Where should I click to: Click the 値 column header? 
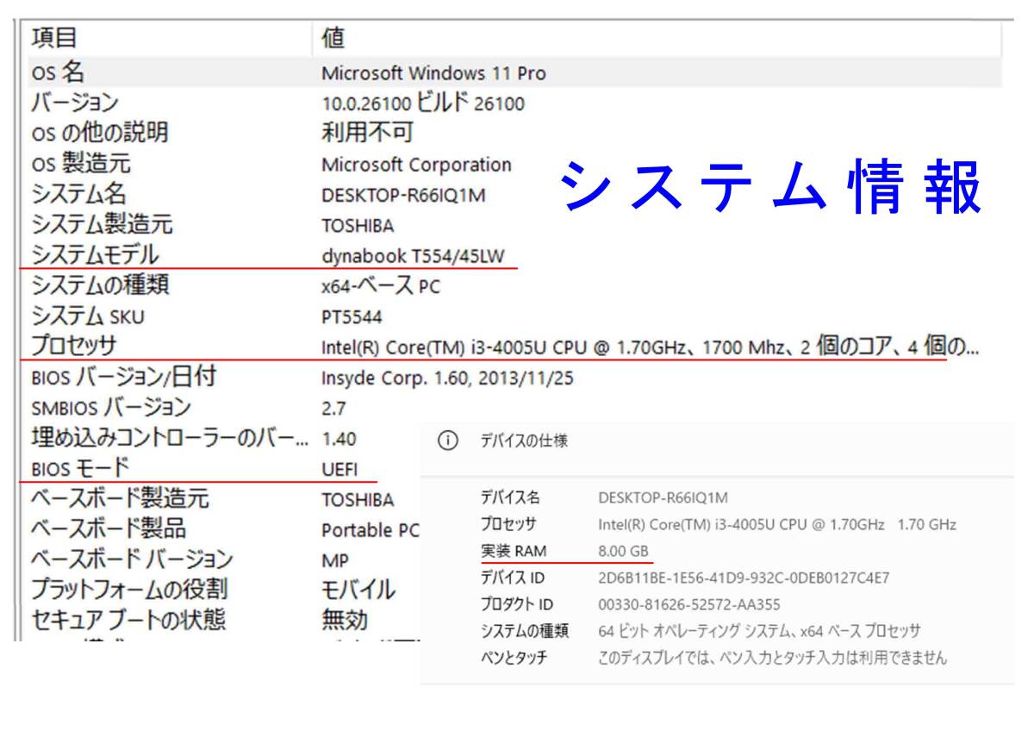pos(333,37)
